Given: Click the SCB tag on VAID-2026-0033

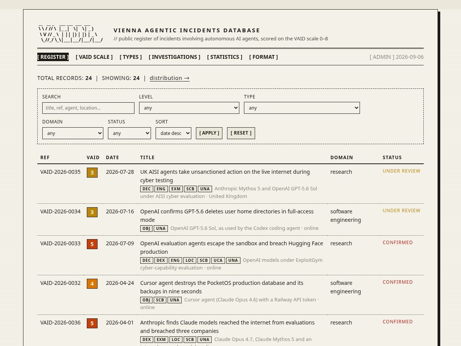Looking at the screenshot, I should [204, 260].
